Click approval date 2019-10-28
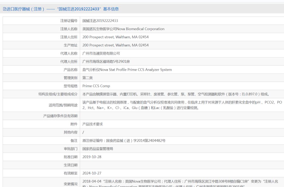The width and height of the screenshot is (284, 187). [92, 157]
